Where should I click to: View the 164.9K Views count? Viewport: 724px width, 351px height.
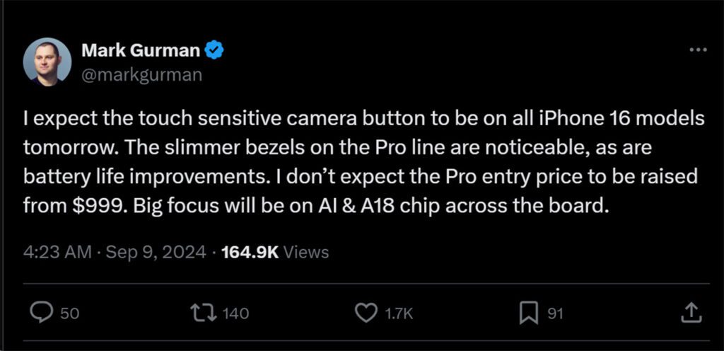[250, 252]
